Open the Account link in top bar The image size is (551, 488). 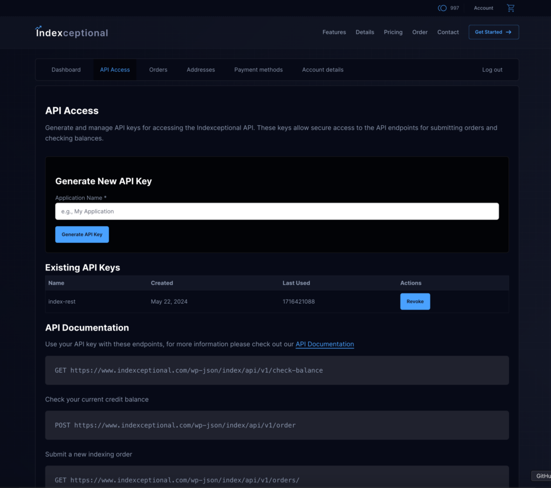coord(483,7)
